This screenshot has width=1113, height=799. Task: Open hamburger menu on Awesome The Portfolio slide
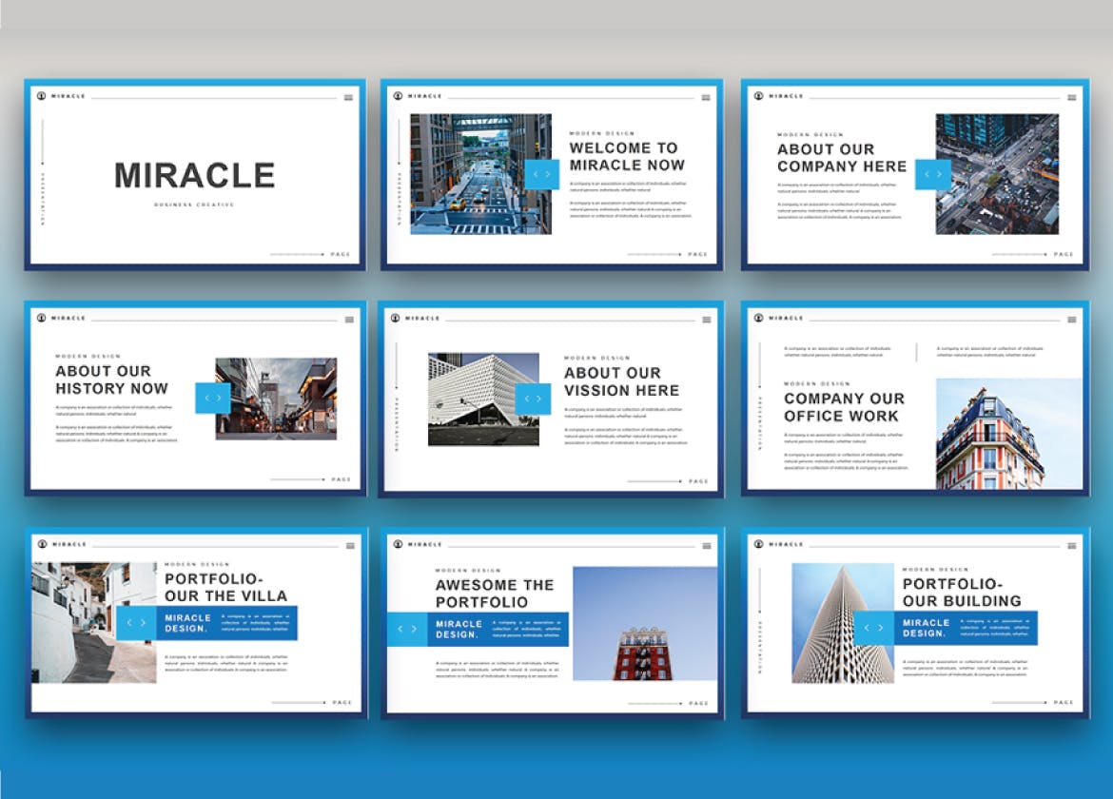point(705,546)
